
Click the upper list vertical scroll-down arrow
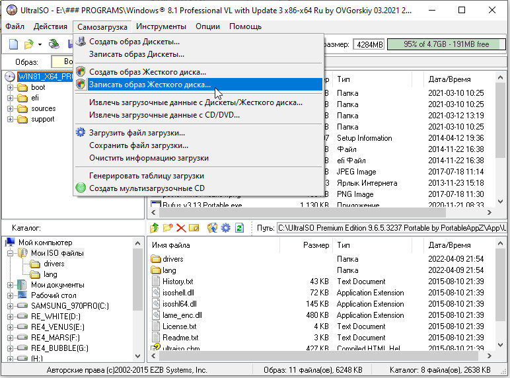tap(500, 202)
